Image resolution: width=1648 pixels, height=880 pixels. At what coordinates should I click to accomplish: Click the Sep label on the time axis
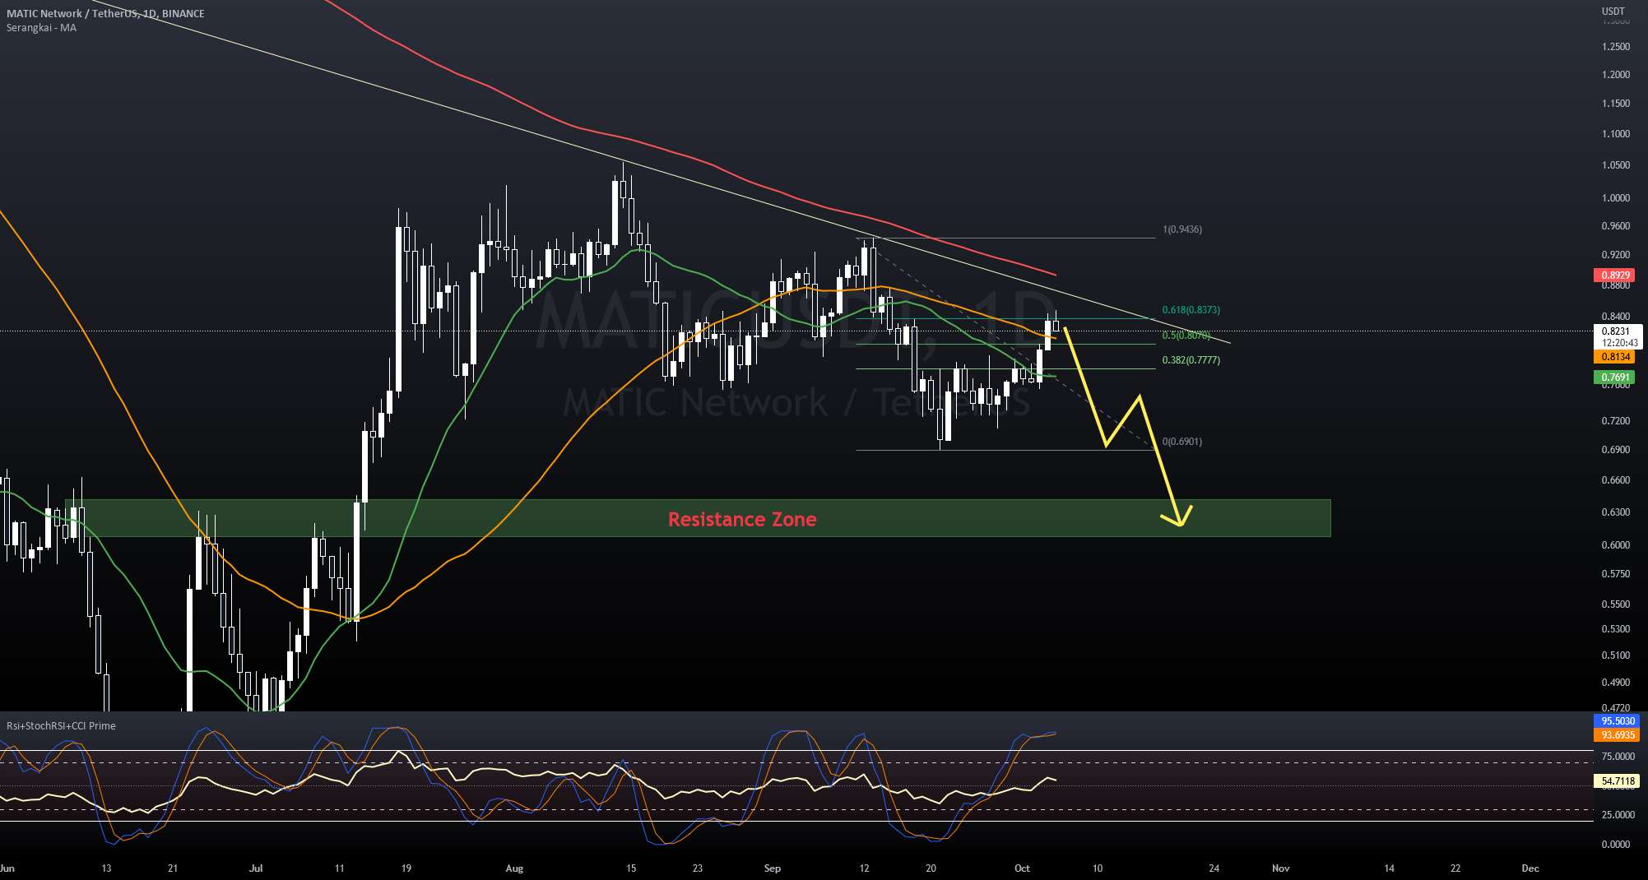point(772,868)
